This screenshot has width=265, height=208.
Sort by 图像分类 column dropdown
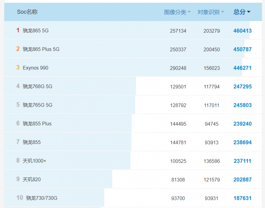click(177, 12)
